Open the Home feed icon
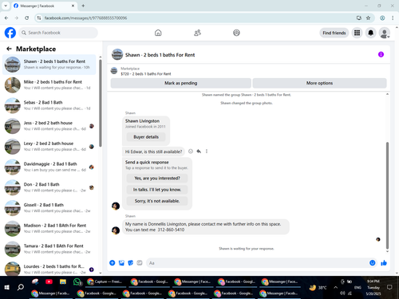Screen dimensions: 399x299 point(158,33)
